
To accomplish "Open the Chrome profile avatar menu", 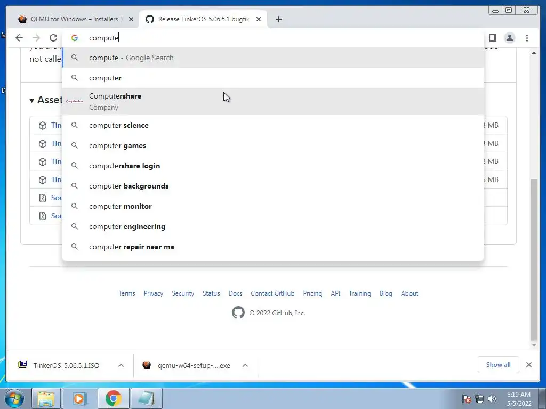I will (509, 38).
